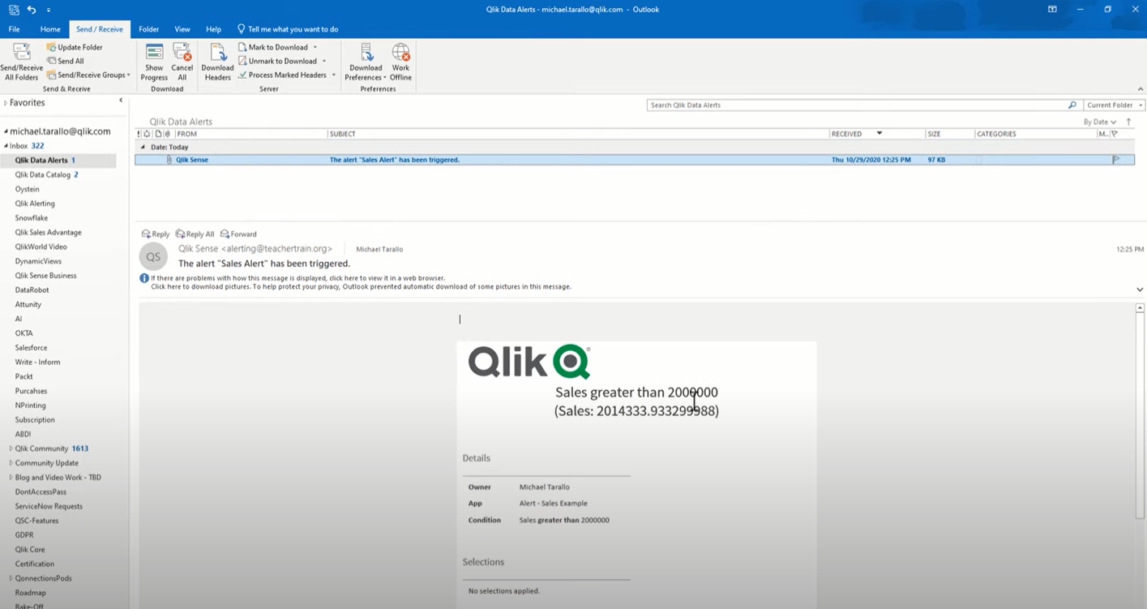Collapse the Date: Today group
The image size is (1147, 609).
pyautogui.click(x=143, y=147)
